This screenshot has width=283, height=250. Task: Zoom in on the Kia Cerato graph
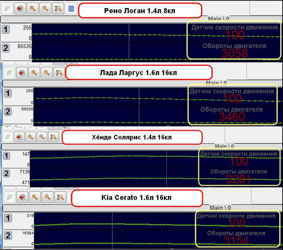(x=35, y=197)
